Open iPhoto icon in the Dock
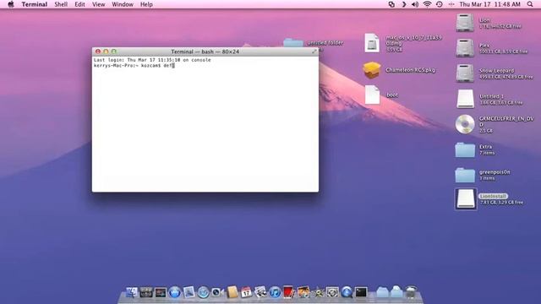541x304 pixels. tap(303, 292)
